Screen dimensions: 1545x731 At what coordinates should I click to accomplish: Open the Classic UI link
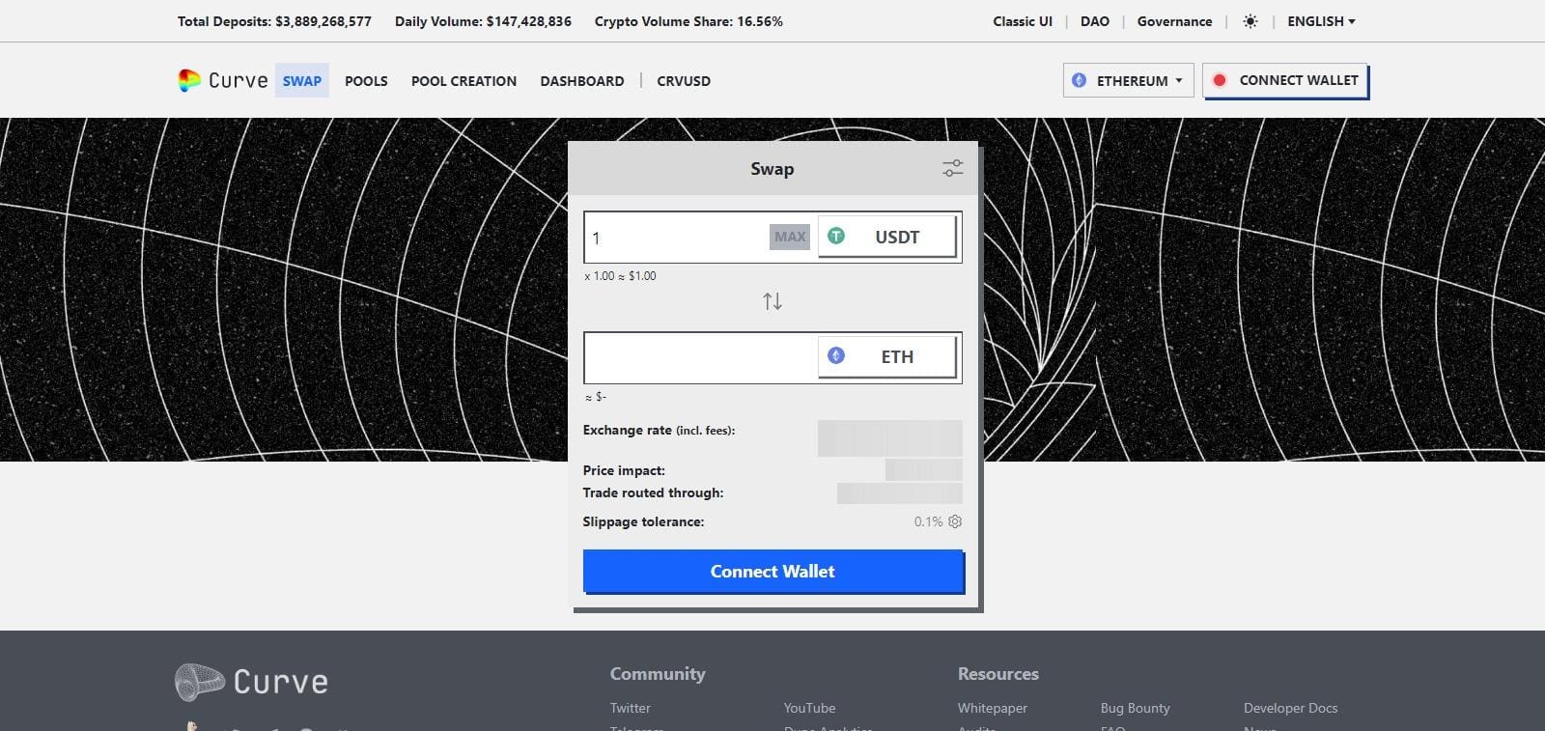pos(1023,21)
